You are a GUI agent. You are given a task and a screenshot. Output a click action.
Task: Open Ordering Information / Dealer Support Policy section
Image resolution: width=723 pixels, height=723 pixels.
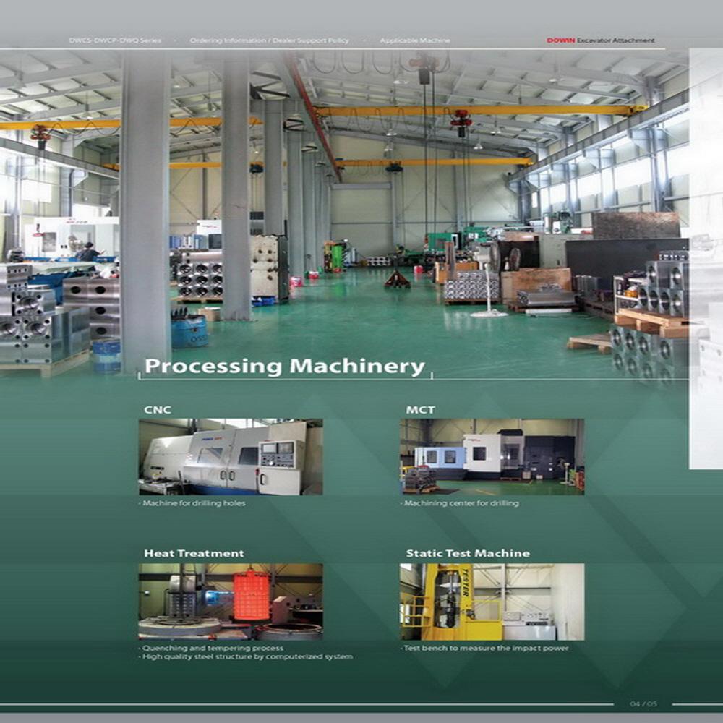[x=269, y=40]
